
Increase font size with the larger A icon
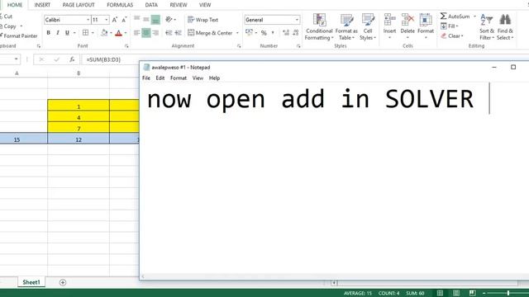115,20
